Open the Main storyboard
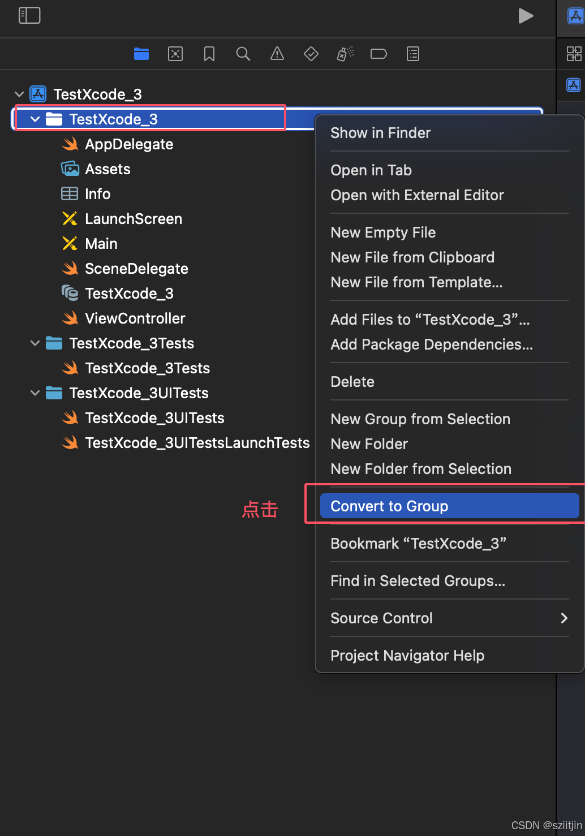 click(101, 243)
